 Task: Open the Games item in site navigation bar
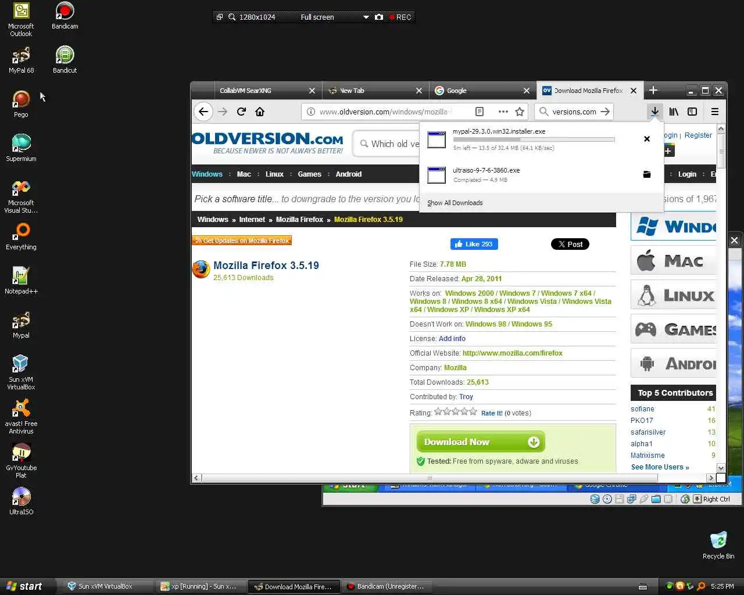(309, 174)
